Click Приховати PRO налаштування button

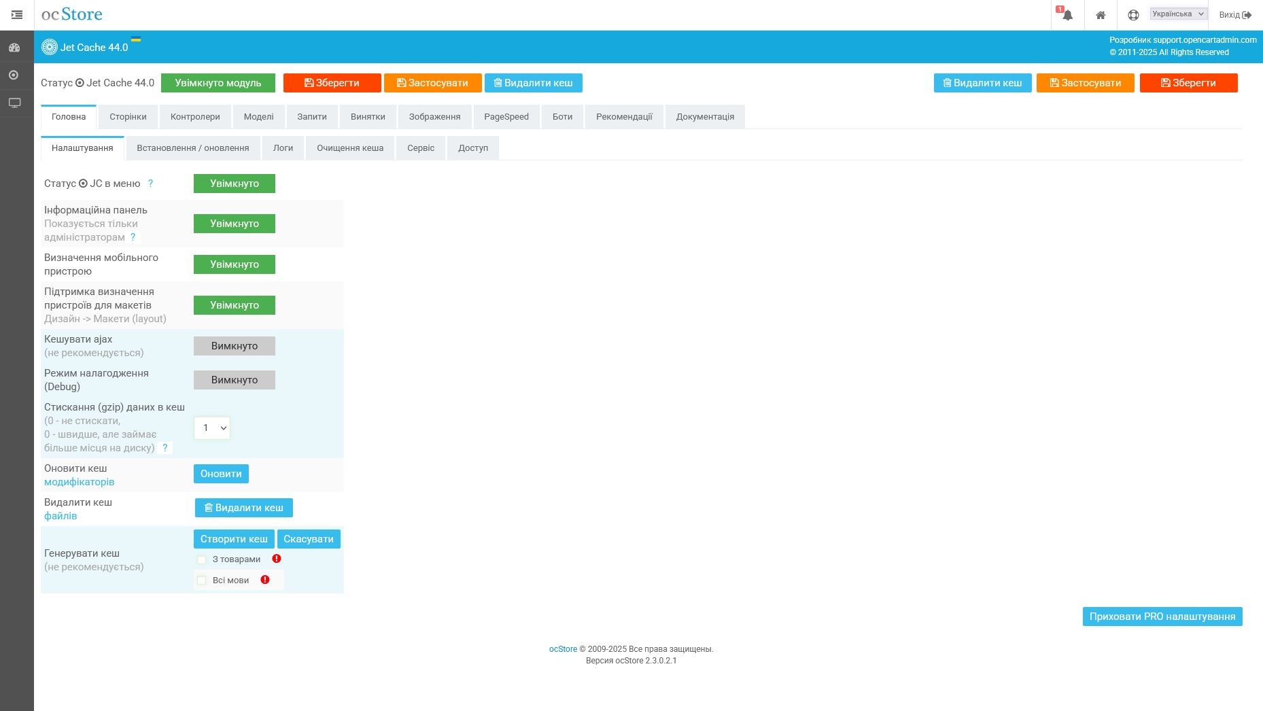(x=1162, y=617)
